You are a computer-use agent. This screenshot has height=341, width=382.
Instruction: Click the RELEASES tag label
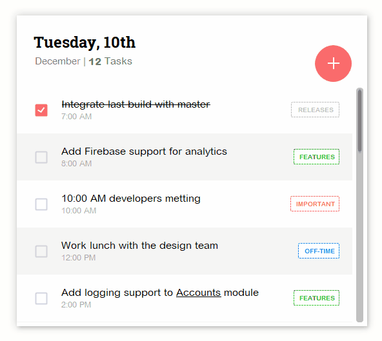click(316, 110)
